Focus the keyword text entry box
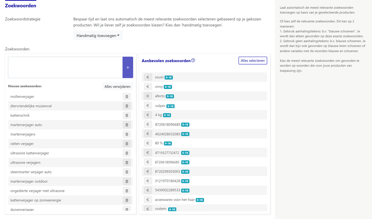Screen dimensions: 372x219 click(65, 67)
